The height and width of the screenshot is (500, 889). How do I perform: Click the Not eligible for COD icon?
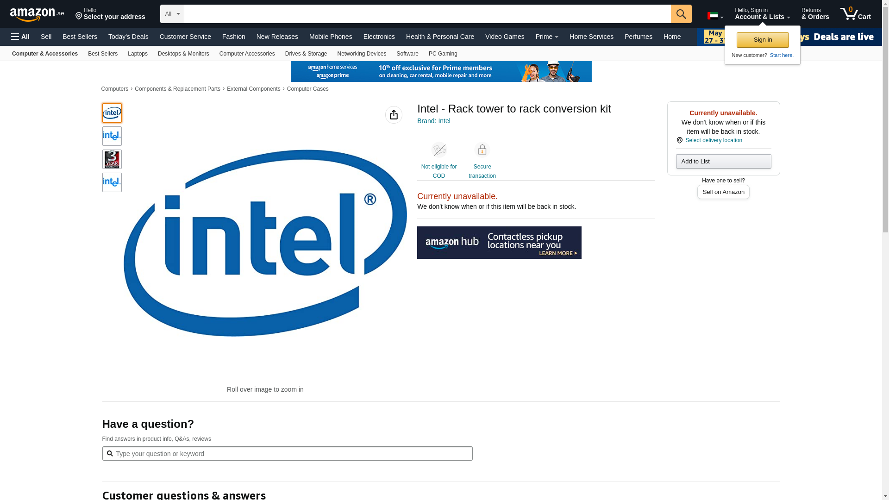(x=438, y=150)
